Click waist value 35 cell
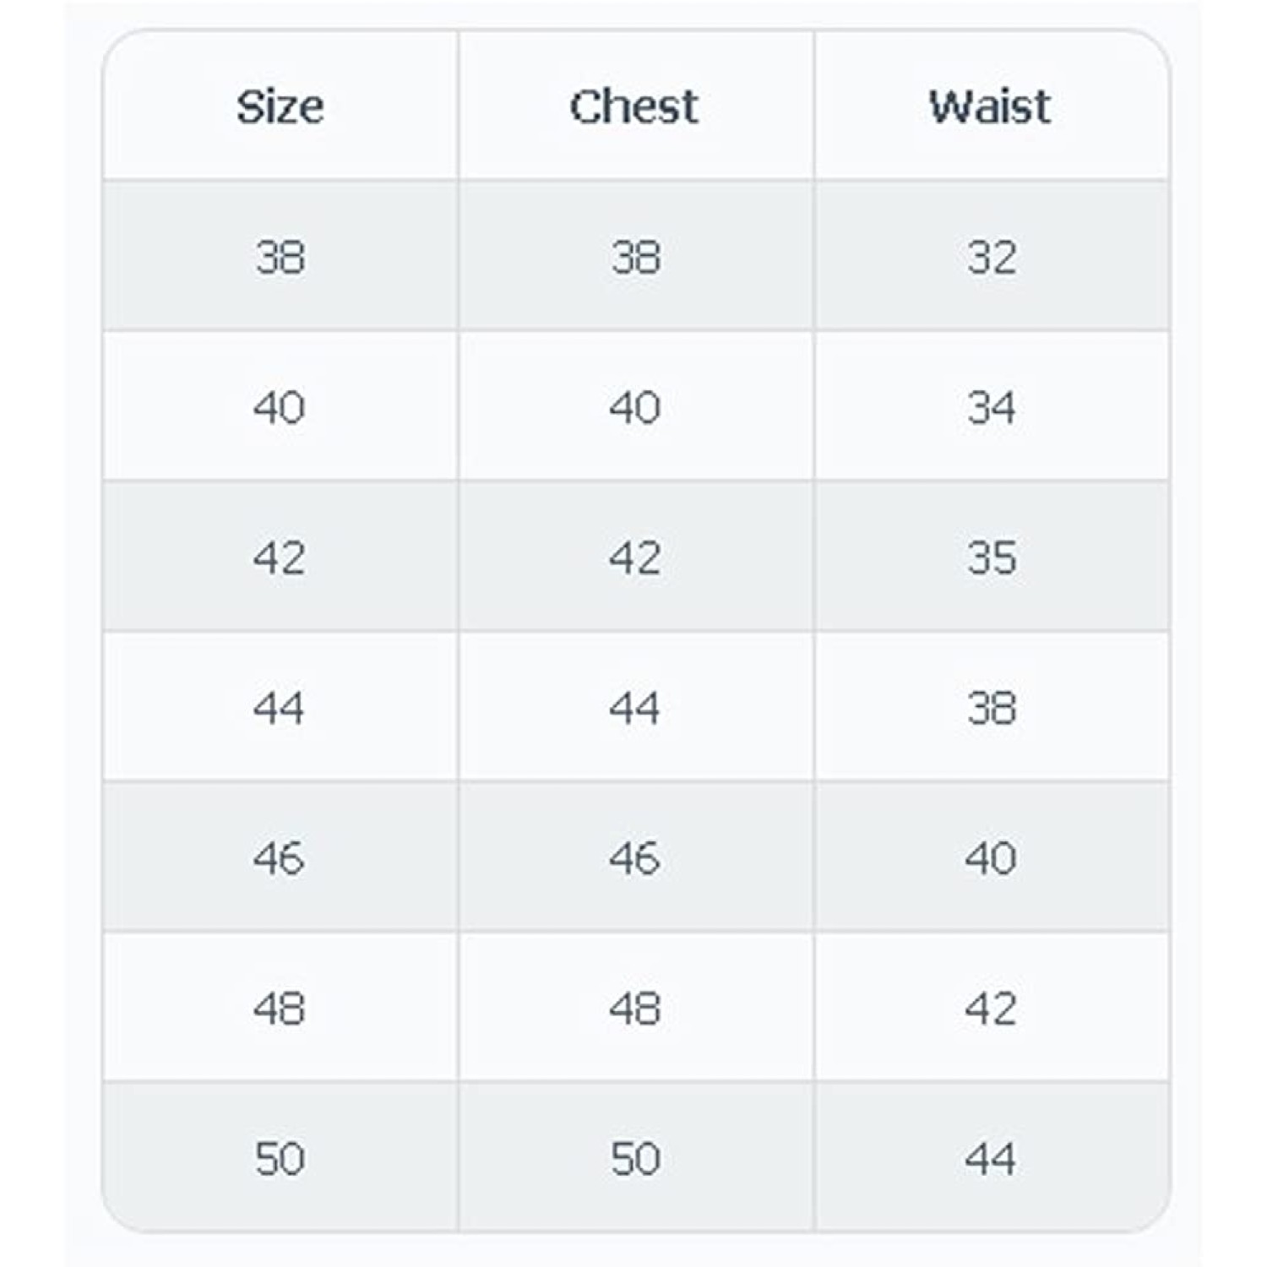 [991, 557]
